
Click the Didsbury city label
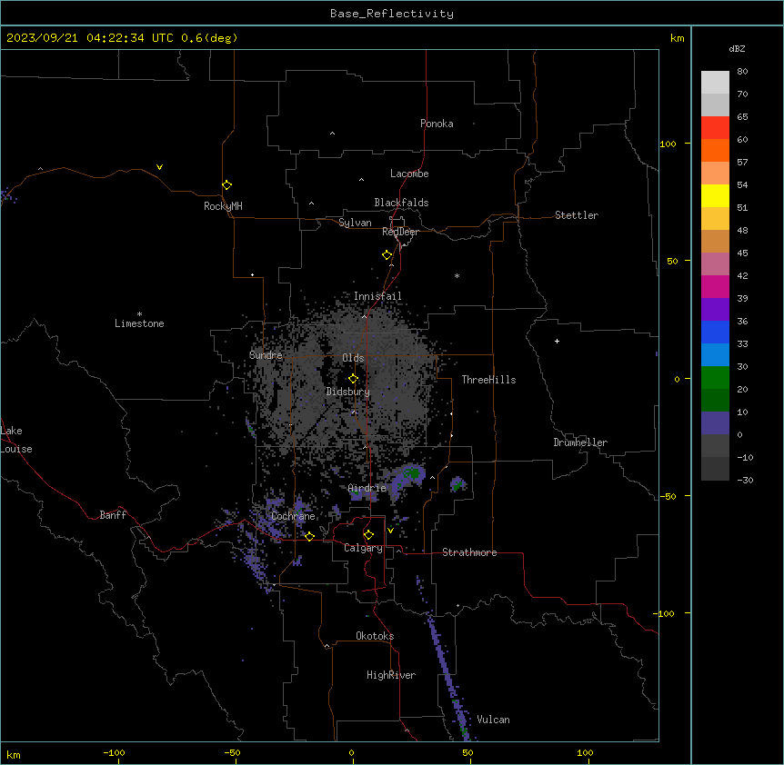348,392
